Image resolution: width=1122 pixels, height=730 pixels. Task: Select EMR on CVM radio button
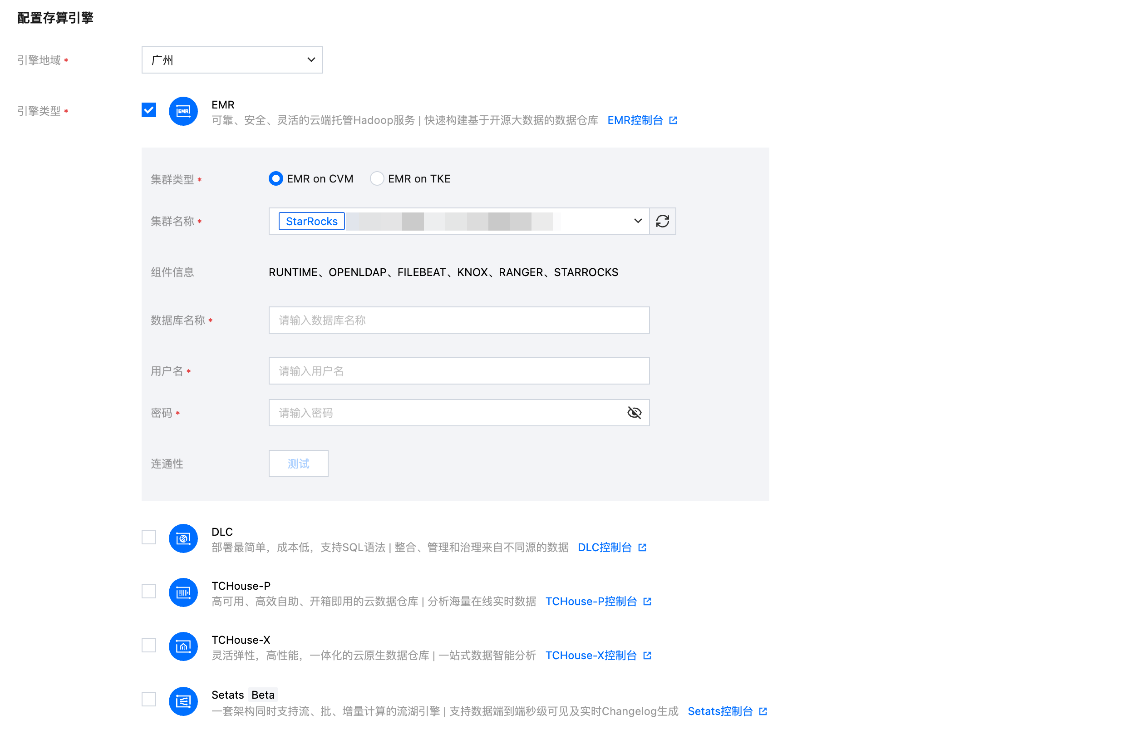(276, 179)
